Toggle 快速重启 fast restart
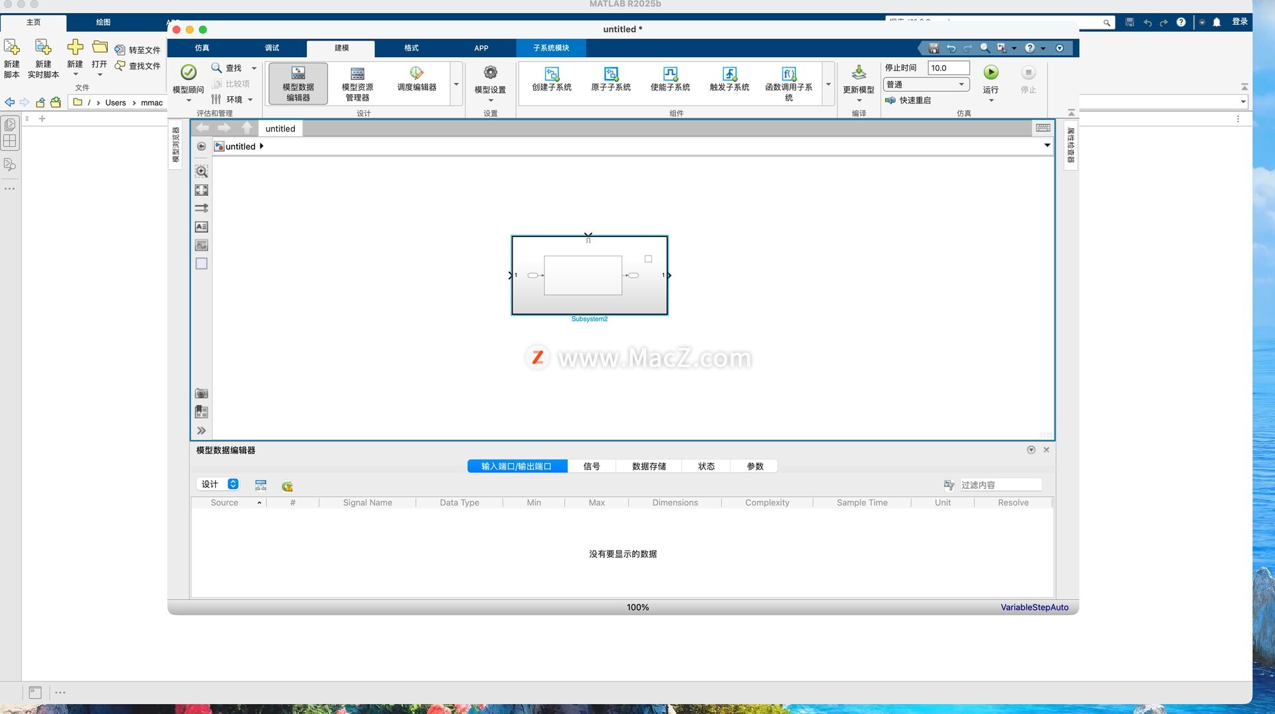The image size is (1275, 714). click(x=908, y=100)
